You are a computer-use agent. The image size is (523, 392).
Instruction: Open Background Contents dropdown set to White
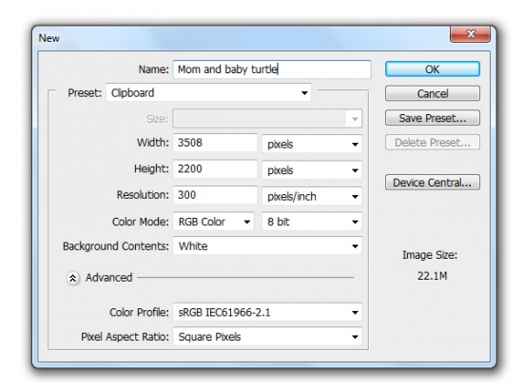pyautogui.click(x=267, y=245)
